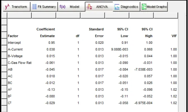Click the f(x) Model icon
This screenshot has width=188, height=112.
(62, 7)
